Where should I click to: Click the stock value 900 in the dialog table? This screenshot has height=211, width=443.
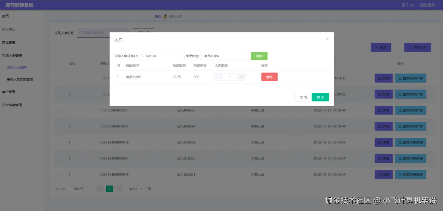196,77
